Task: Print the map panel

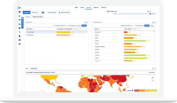Action: click(153, 68)
